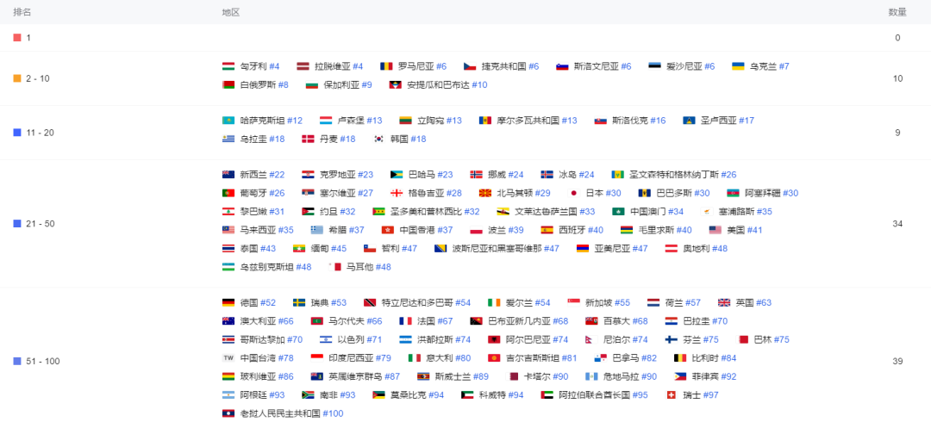
Task: Select the 排名 column header
Action: click(22, 12)
